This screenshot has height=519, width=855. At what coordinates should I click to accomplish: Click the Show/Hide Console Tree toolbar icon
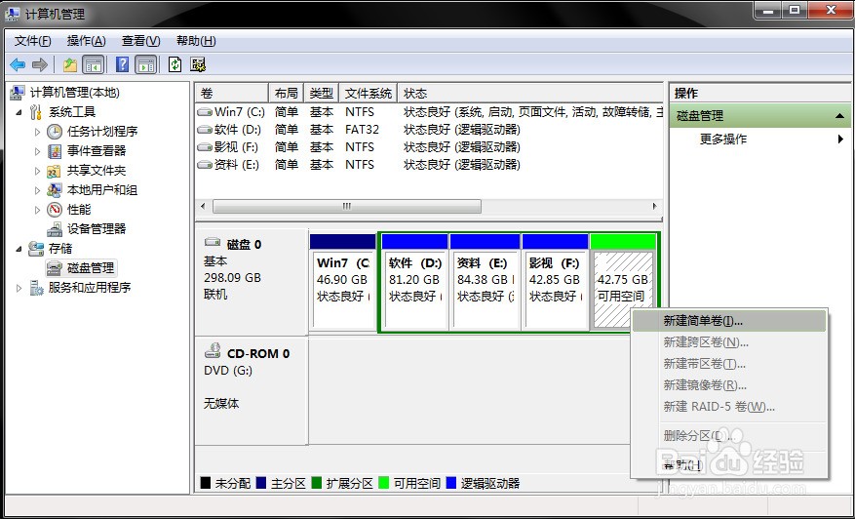point(94,64)
